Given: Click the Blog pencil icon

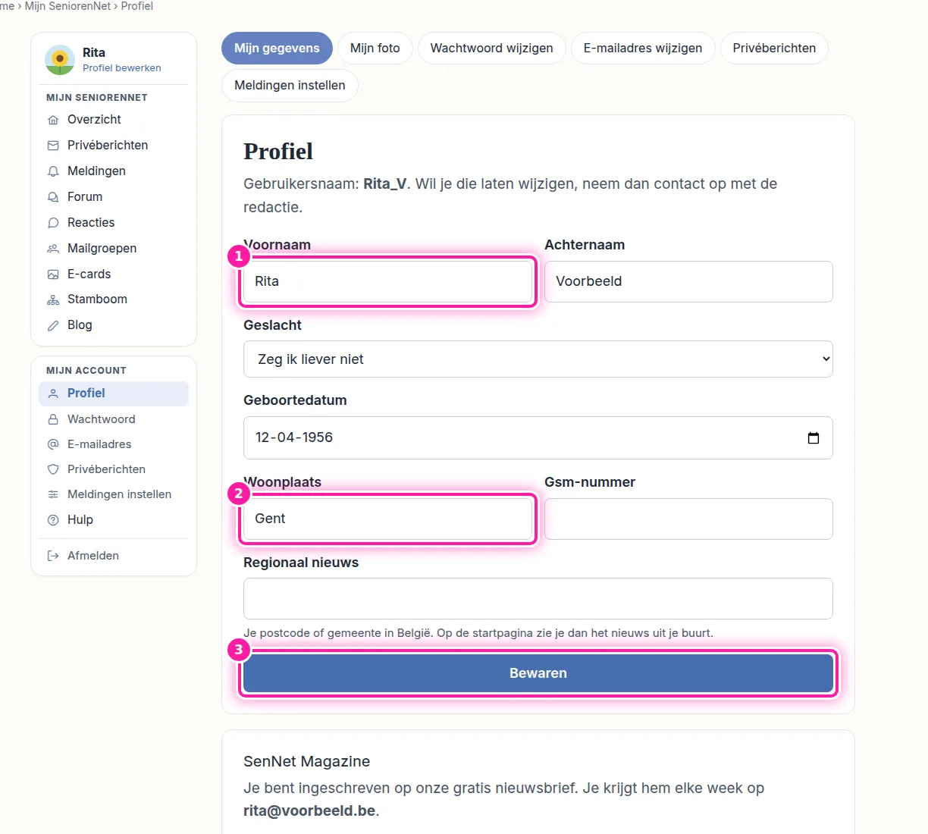Looking at the screenshot, I should [x=53, y=325].
